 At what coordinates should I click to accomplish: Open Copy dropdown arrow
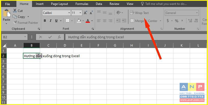[x=28, y=17]
